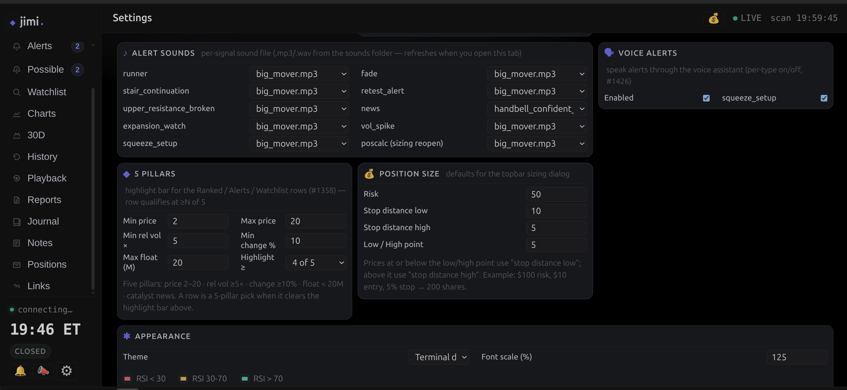This screenshot has width=847, height=390.
Task: Click the 30D icon in sidebar
Action: pyautogui.click(x=17, y=135)
